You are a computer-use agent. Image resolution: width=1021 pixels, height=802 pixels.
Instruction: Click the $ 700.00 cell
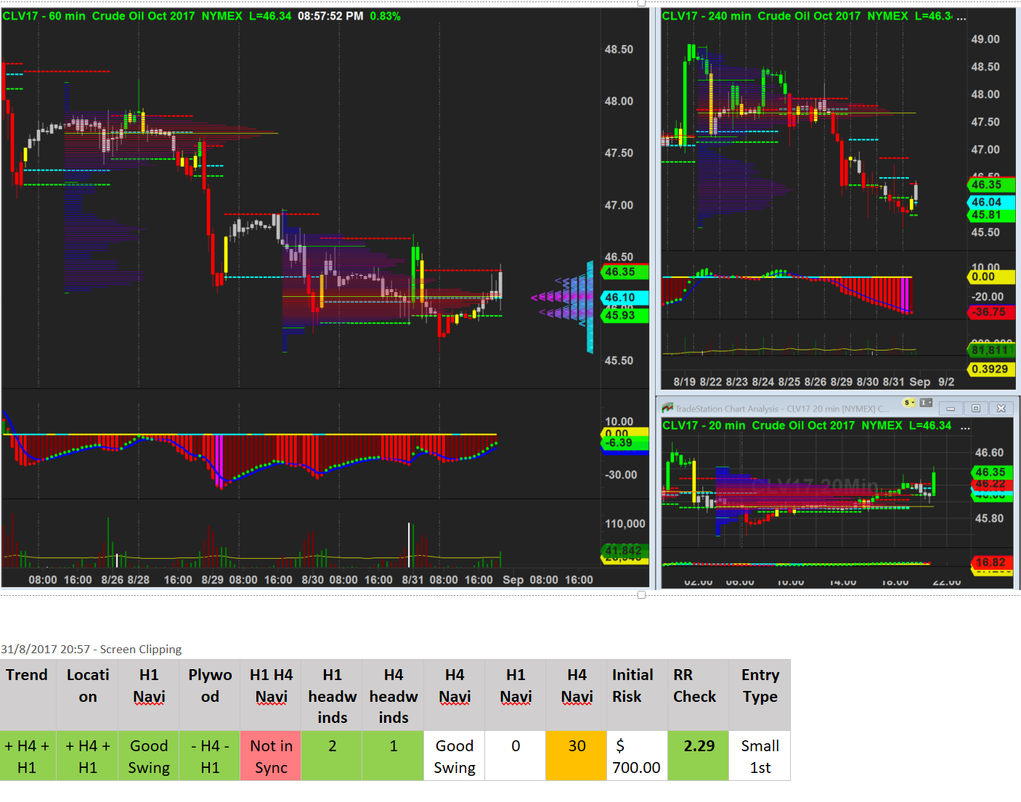pos(637,756)
